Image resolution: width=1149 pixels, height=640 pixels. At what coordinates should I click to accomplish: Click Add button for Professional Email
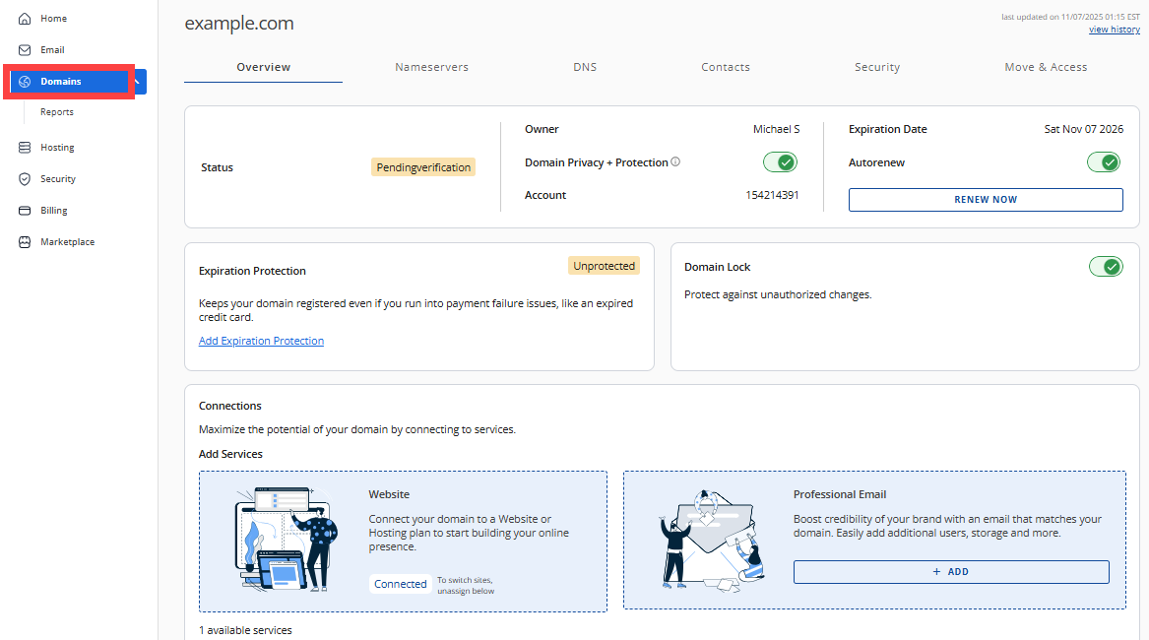951,572
